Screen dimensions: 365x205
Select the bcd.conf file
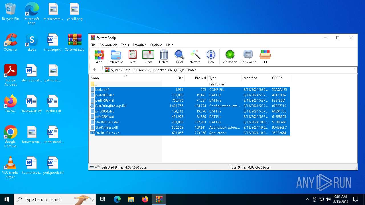coord(190,90)
